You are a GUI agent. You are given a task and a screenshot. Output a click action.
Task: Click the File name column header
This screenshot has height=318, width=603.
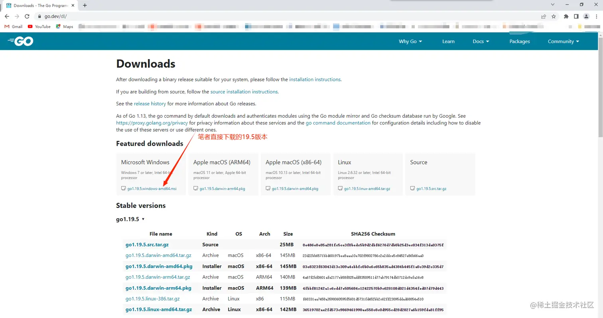[161, 234]
